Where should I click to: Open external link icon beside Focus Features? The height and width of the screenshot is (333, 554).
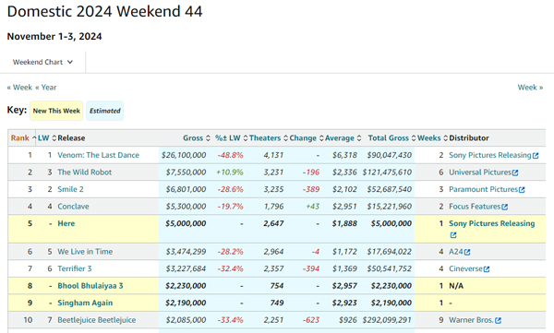click(504, 207)
